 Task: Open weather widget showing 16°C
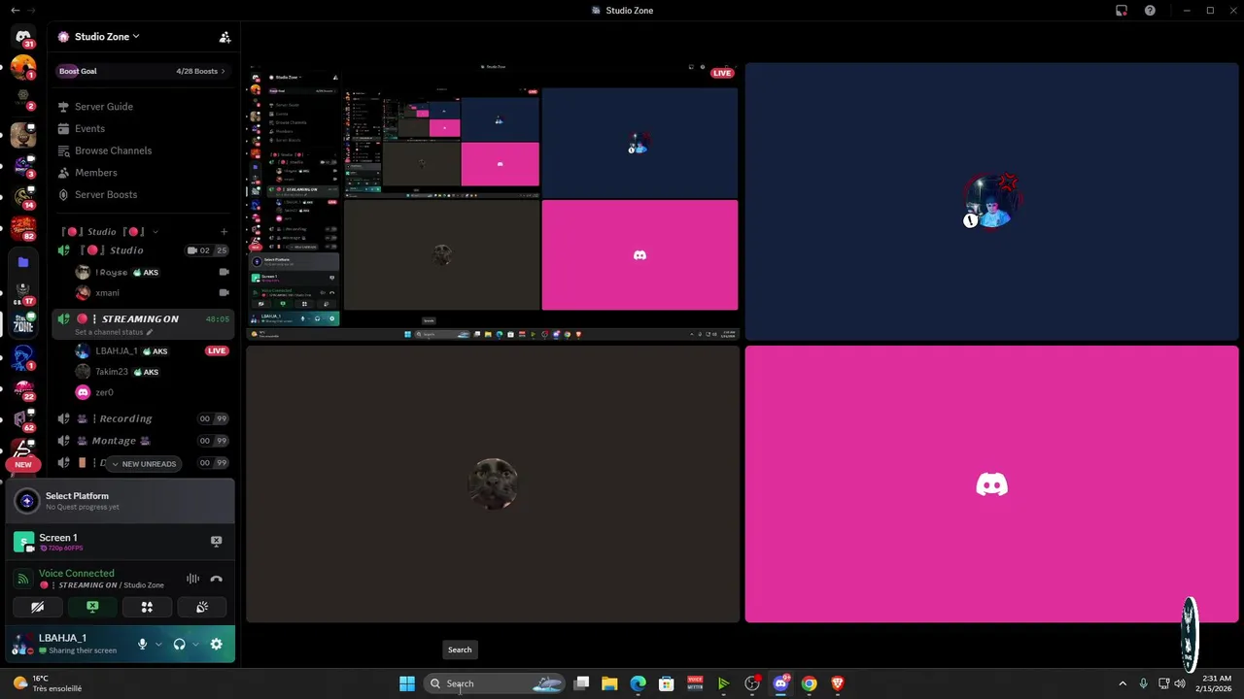pos(49,683)
